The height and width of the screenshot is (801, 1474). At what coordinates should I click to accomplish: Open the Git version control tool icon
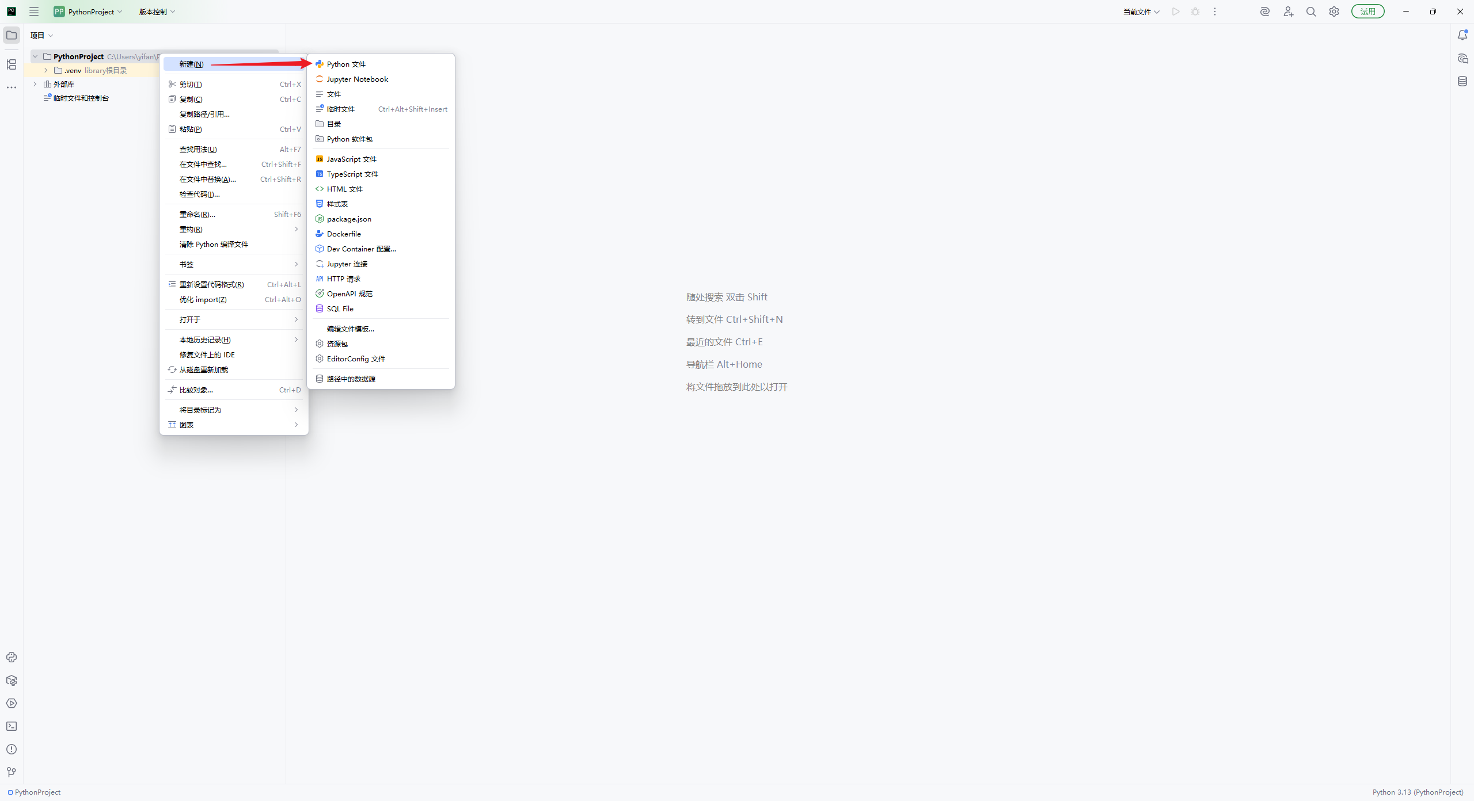[x=12, y=772]
